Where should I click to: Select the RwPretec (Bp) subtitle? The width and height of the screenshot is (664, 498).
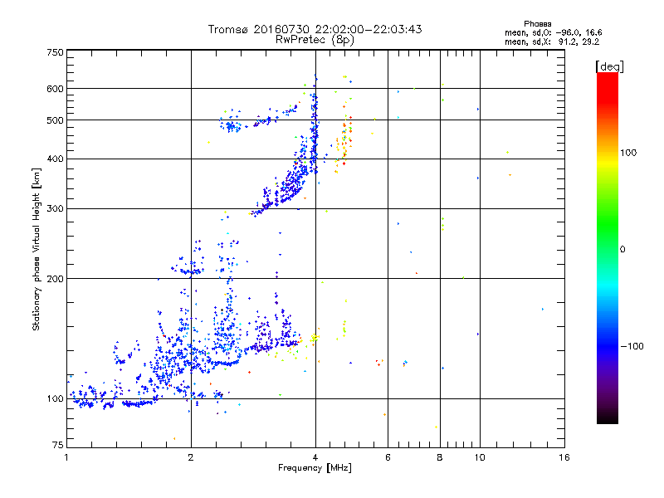pyautogui.click(x=315, y=39)
